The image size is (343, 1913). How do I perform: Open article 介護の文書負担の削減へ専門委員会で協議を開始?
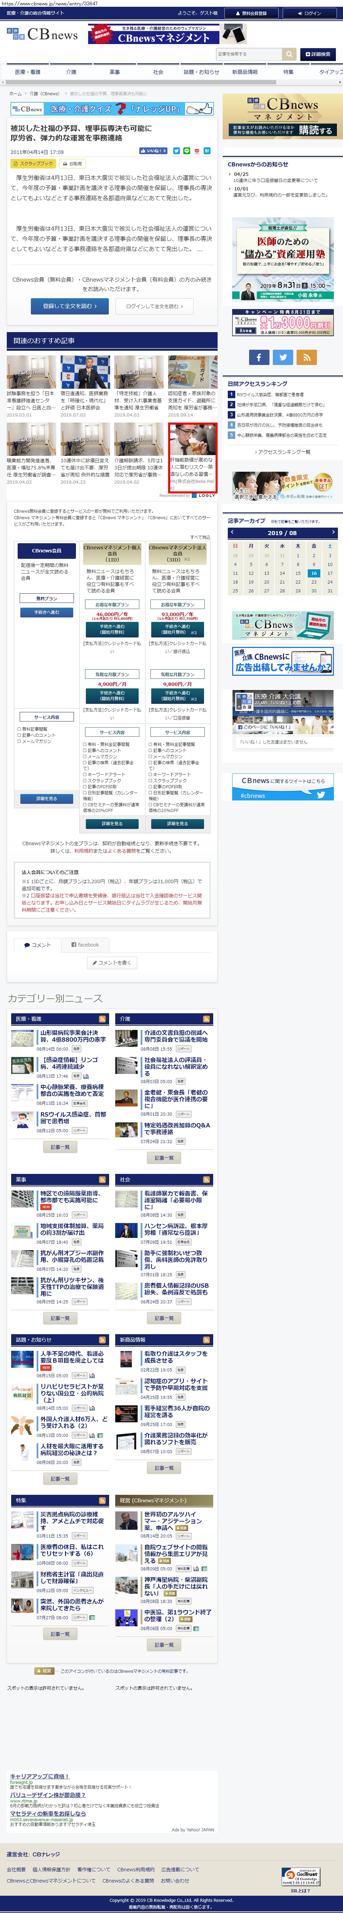point(176,1036)
